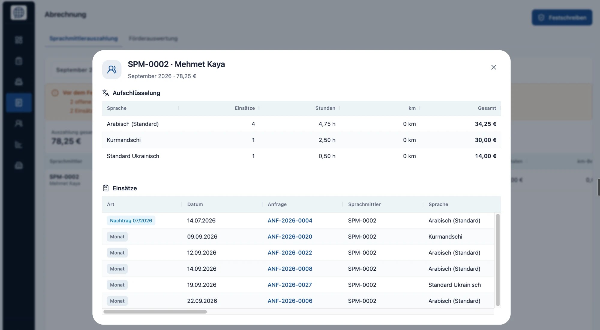Click the Monat badge for 22.09.2026
The height and width of the screenshot is (330, 600).
coord(117,301)
